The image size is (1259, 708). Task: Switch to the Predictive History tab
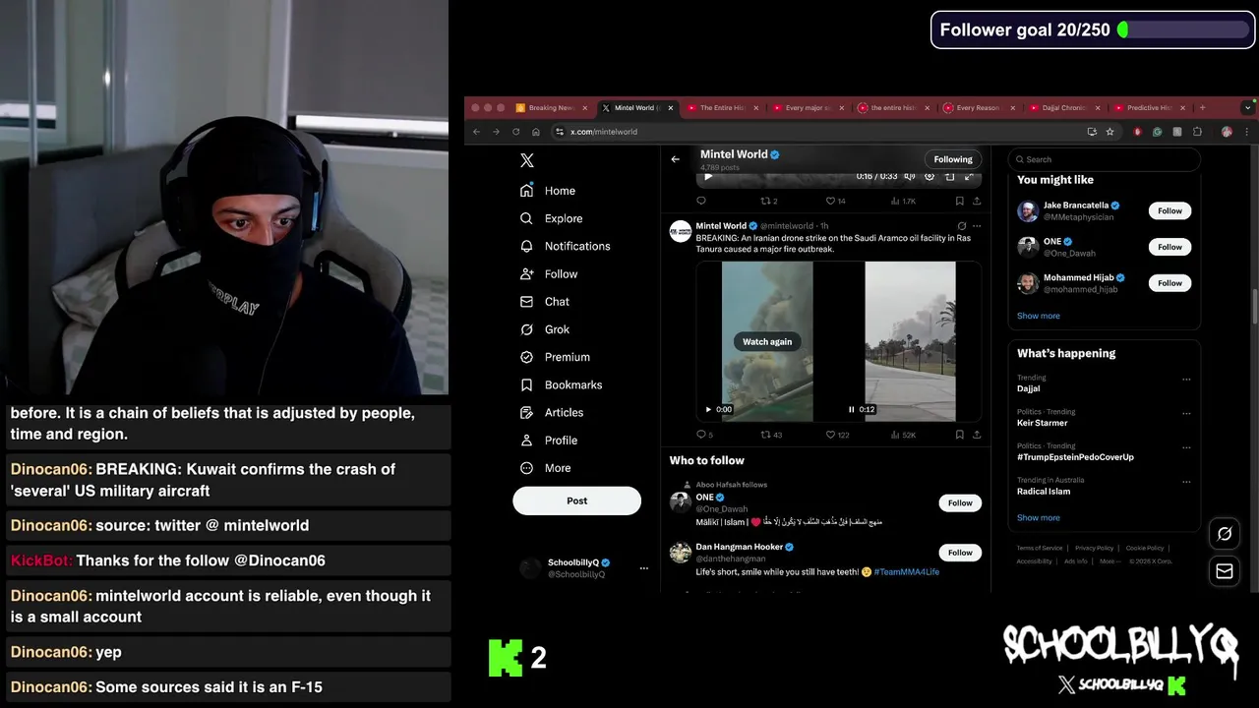[1148, 108]
